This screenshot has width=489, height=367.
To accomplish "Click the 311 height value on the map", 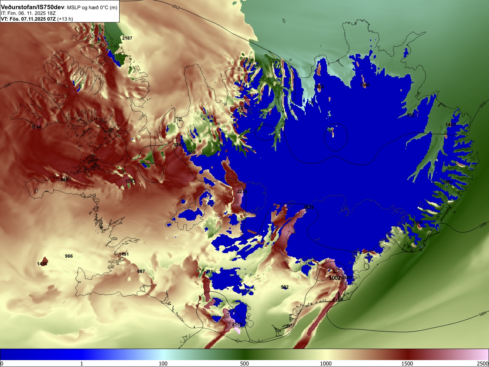I will (x=209, y=271).
